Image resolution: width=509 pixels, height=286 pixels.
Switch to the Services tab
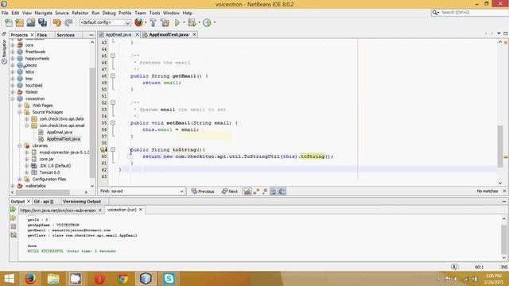pyautogui.click(x=65, y=35)
